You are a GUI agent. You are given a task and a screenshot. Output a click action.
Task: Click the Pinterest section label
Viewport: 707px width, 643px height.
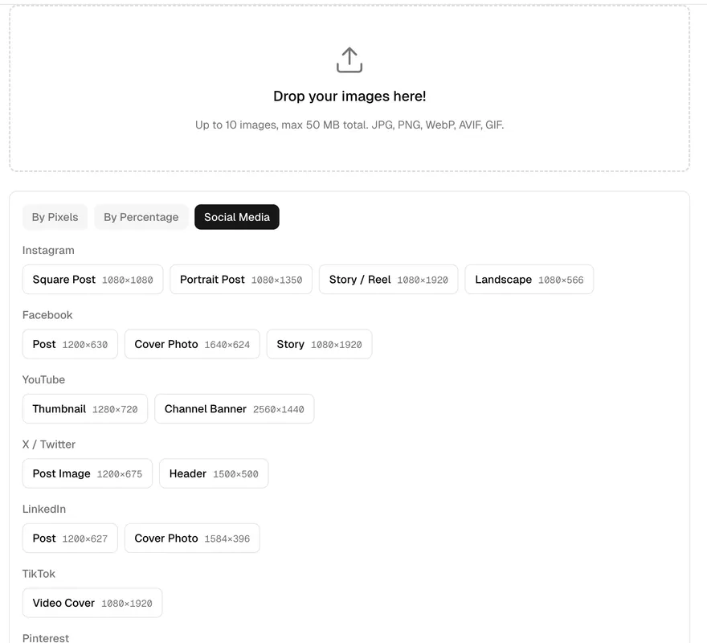point(46,638)
